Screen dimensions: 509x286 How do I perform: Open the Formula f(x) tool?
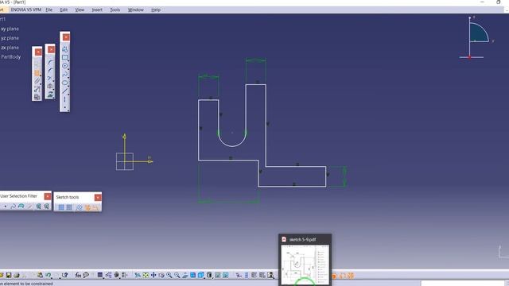(78, 276)
